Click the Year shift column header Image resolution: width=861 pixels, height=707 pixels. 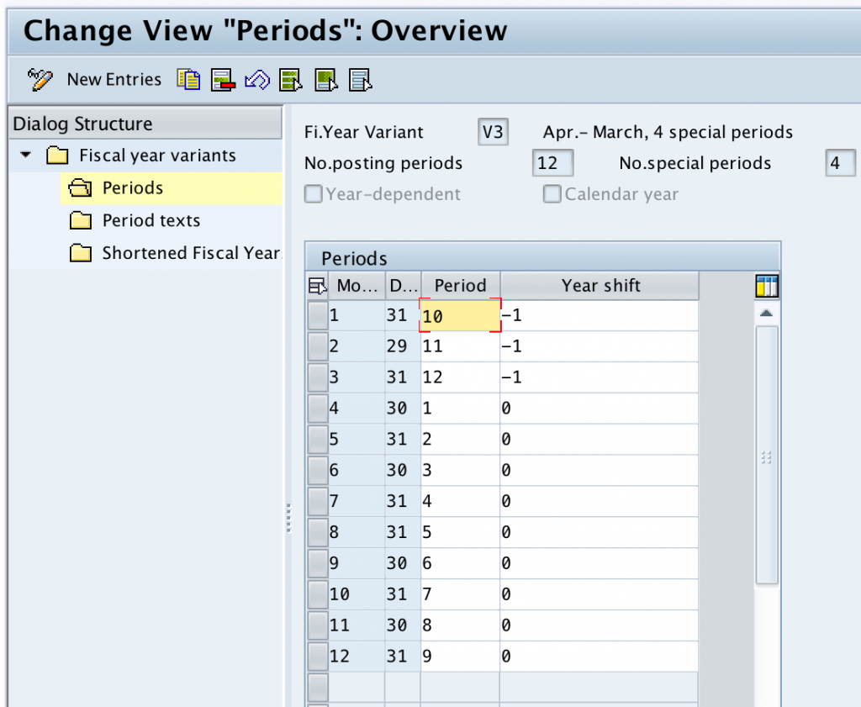(600, 286)
